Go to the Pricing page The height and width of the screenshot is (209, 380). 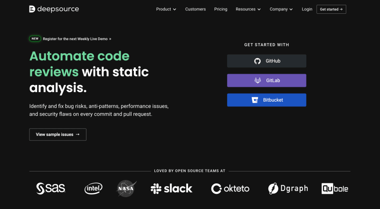pyautogui.click(x=220, y=9)
